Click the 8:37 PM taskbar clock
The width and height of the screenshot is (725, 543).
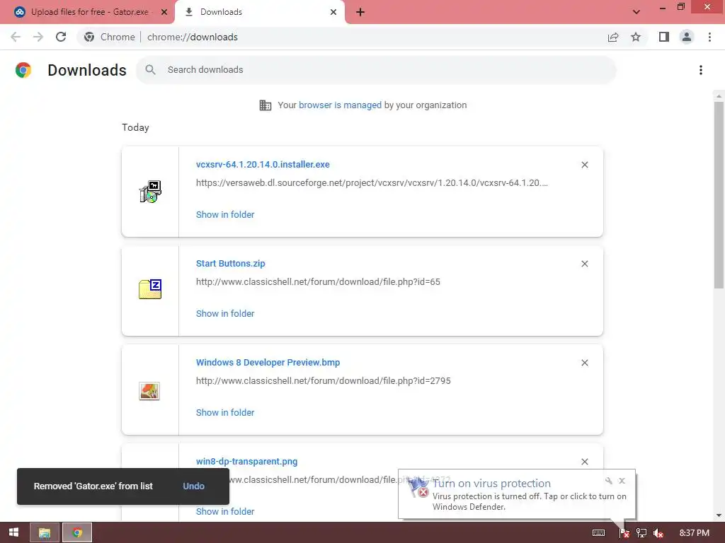(694, 533)
